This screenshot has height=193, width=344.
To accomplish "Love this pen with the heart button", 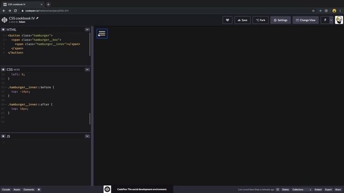I will pyautogui.click(x=227, y=20).
